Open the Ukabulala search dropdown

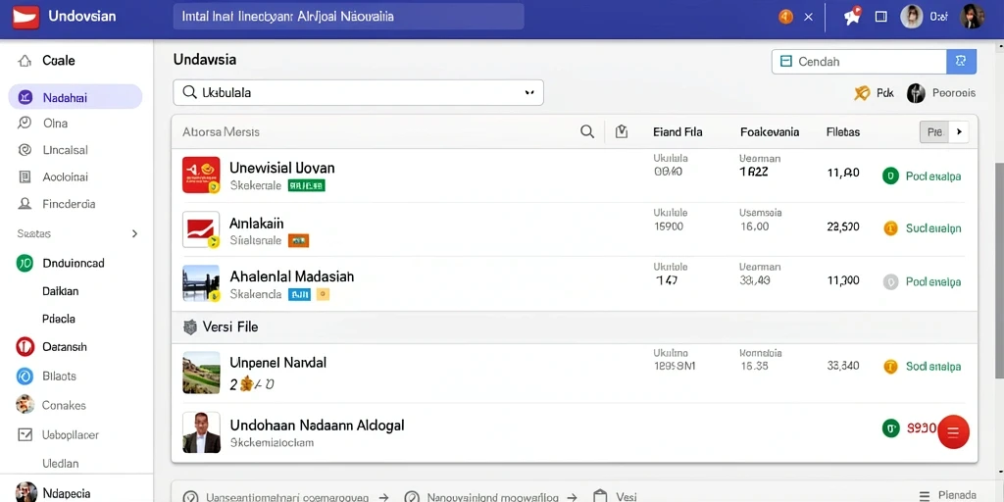[529, 93]
